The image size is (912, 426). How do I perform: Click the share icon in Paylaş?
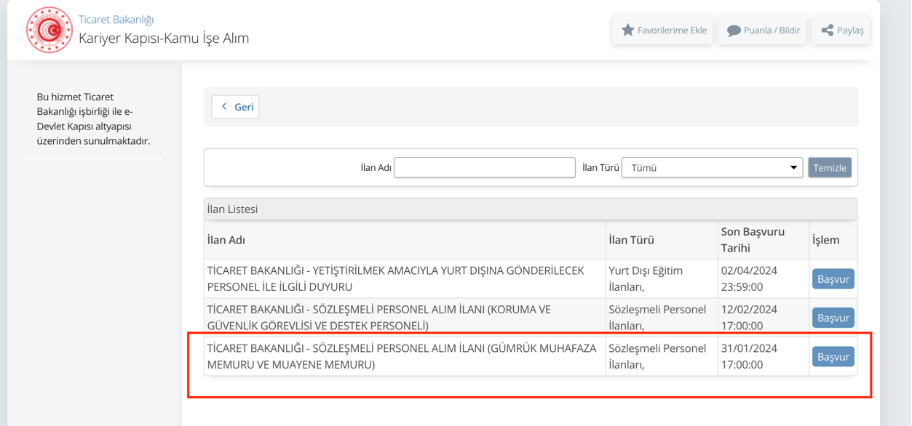tap(827, 30)
